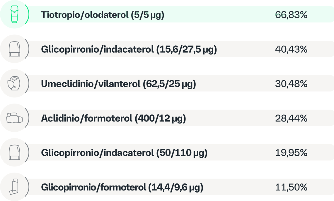
Task: Click the (62,5/25 µg) dosage text
Action: [x=169, y=84]
